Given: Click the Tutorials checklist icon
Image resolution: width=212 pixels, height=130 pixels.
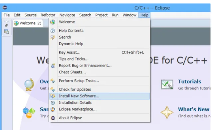Looking at the screenshot, I should [167, 84].
